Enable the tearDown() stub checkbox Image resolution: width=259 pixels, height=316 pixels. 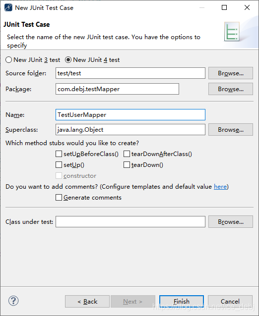(x=127, y=165)
